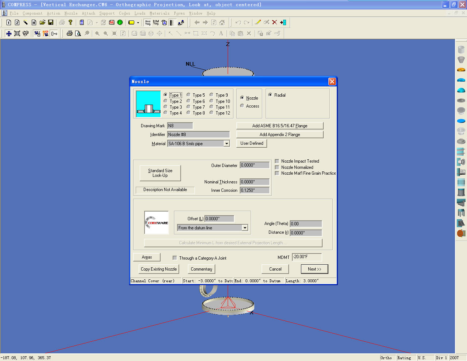This screenshot has height=361, width=467.
Task: Click the Offset (L) input field
Action: [x=219, y=219]
